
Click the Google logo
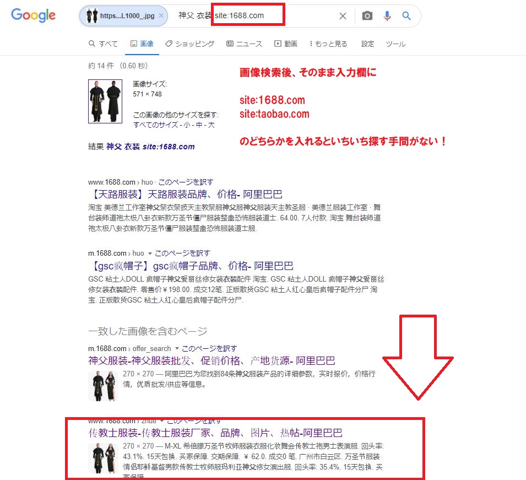coord(33,15)
